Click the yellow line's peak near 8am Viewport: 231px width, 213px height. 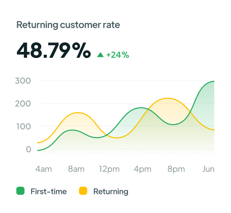tap(77, 113)
